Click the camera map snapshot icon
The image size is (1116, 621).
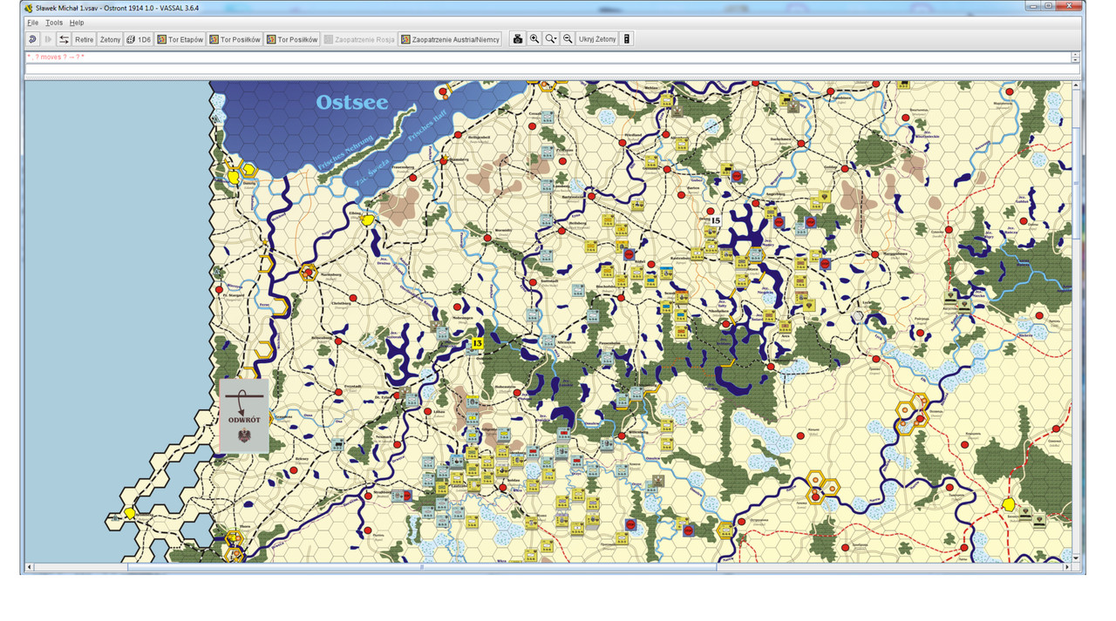tap(518, 39)
